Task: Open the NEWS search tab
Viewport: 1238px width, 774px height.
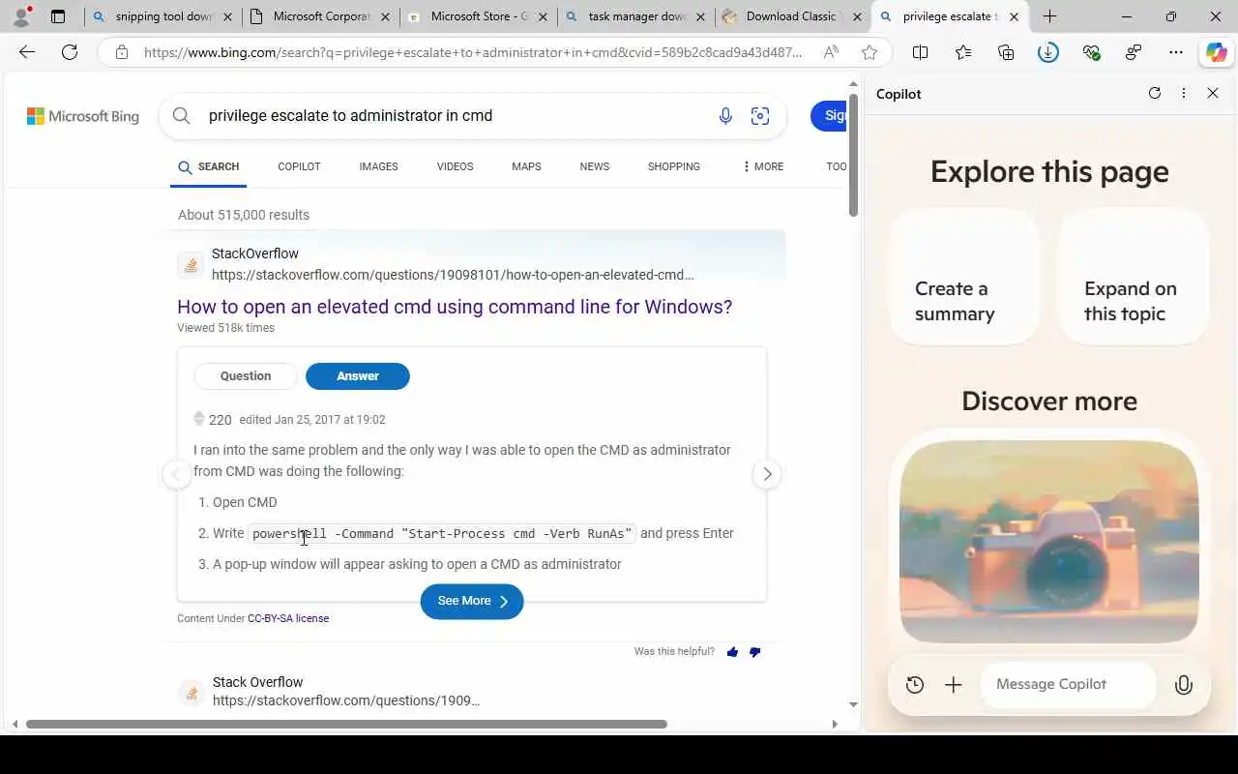Action: coord(595,166)
